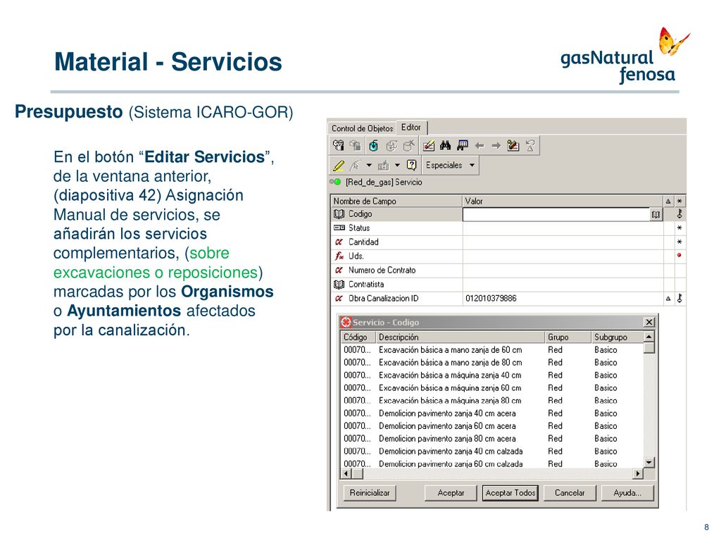
Task: Click the vertical scrollbar down arrow in the service list
Action: (x=648, y=462)
